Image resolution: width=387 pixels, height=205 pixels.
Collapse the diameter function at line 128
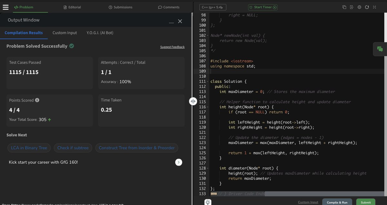208,168
